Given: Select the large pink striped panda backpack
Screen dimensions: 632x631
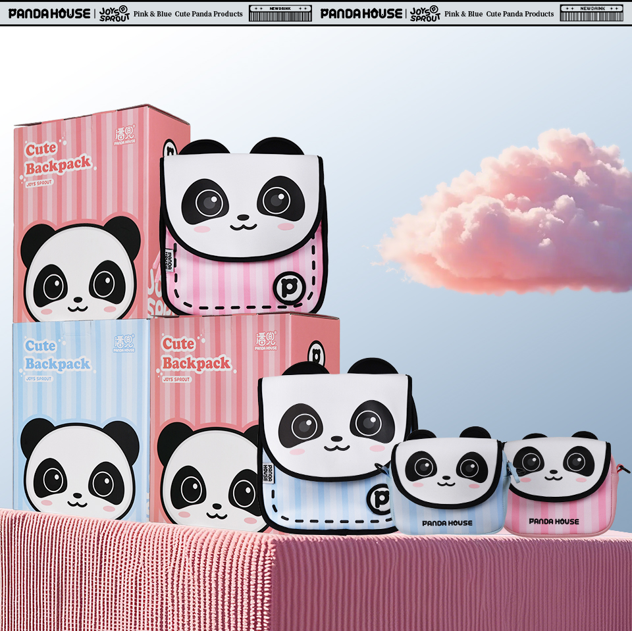Looking at the screenshot, I should [x=242, y=224].
